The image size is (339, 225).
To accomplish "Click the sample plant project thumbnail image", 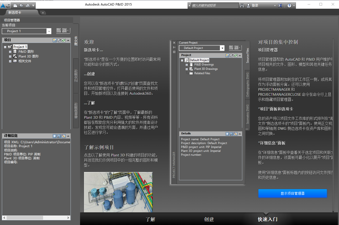I will point(118,192).
